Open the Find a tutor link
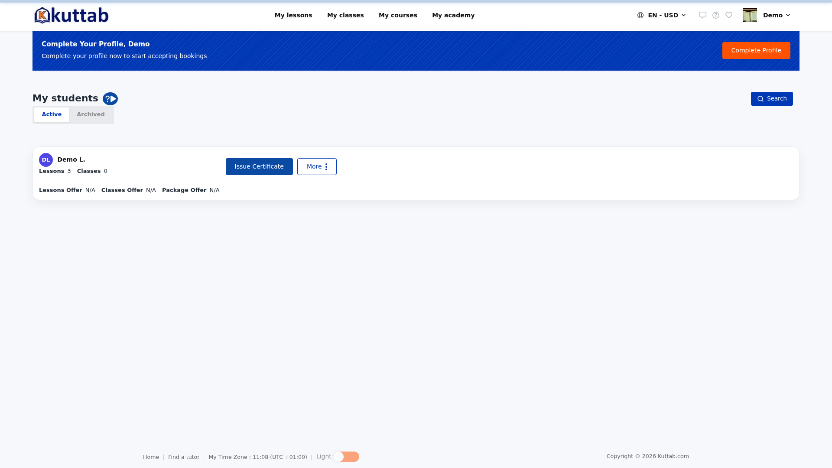 click(x=184, y=457)
